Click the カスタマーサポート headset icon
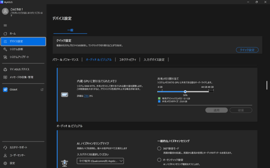270x168 pixels. click(x=5, y=147)
